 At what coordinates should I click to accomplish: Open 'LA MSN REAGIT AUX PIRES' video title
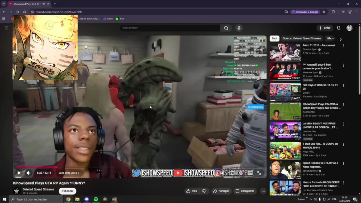pos(320,125)
